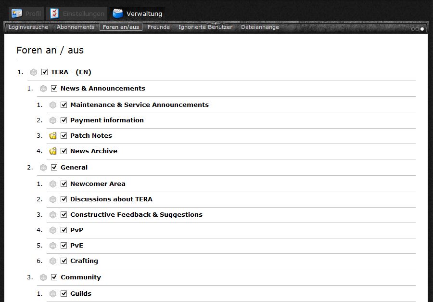Click the Verwaltung folder icon
Viewport: 433px width, 302px height.
point(118,13)
